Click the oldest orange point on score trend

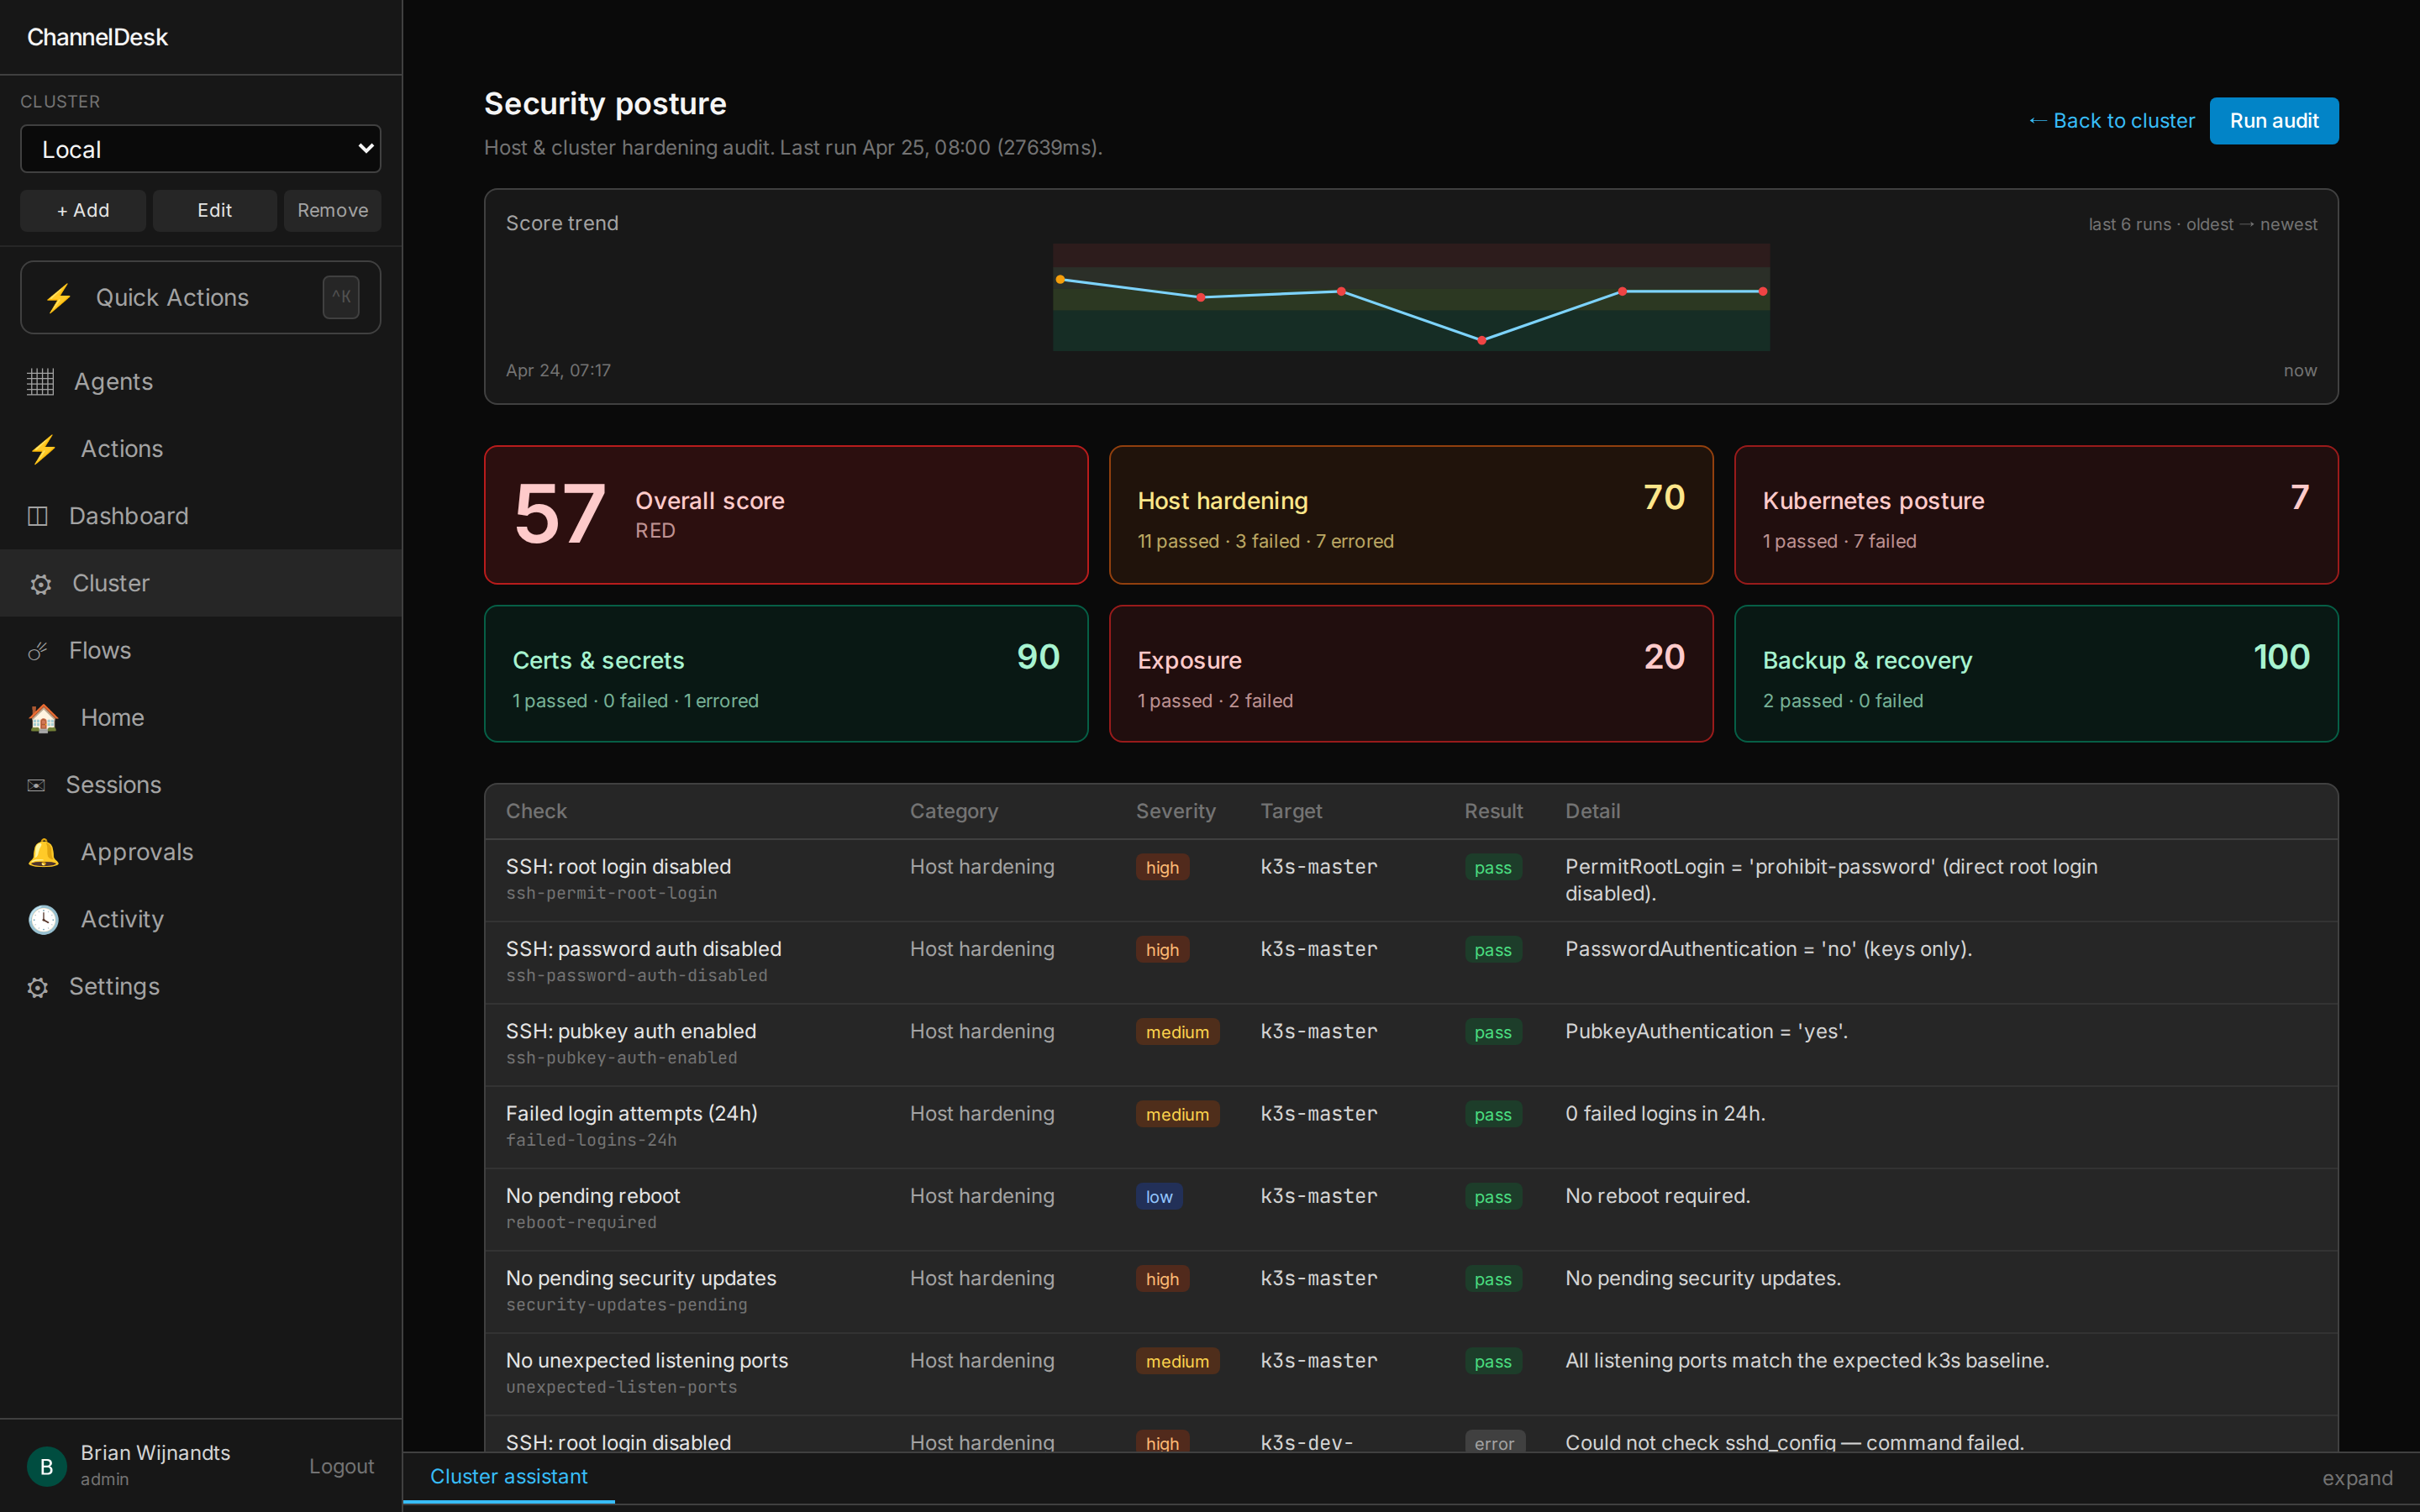coord(1060,280)
